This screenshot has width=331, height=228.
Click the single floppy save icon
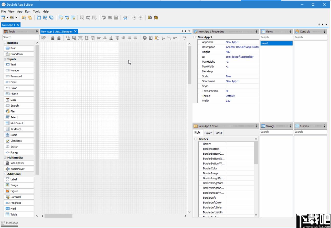pos(39,18)
